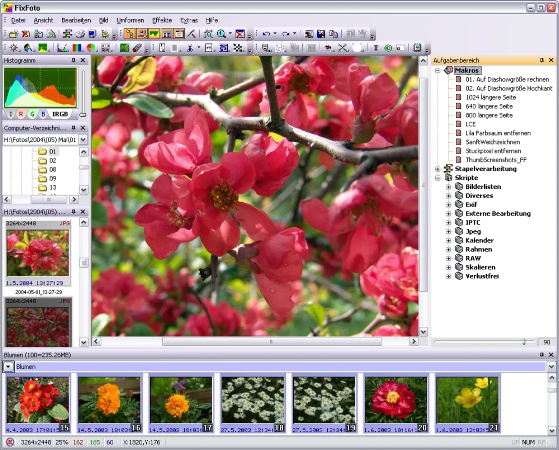This screenshot has height=450, width=559.
Task: Open the Umformen menu
Action: 130,20
